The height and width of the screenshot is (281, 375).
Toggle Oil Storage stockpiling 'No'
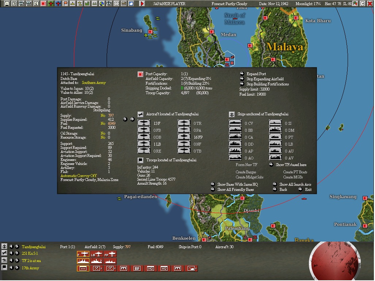click(103, 134)
